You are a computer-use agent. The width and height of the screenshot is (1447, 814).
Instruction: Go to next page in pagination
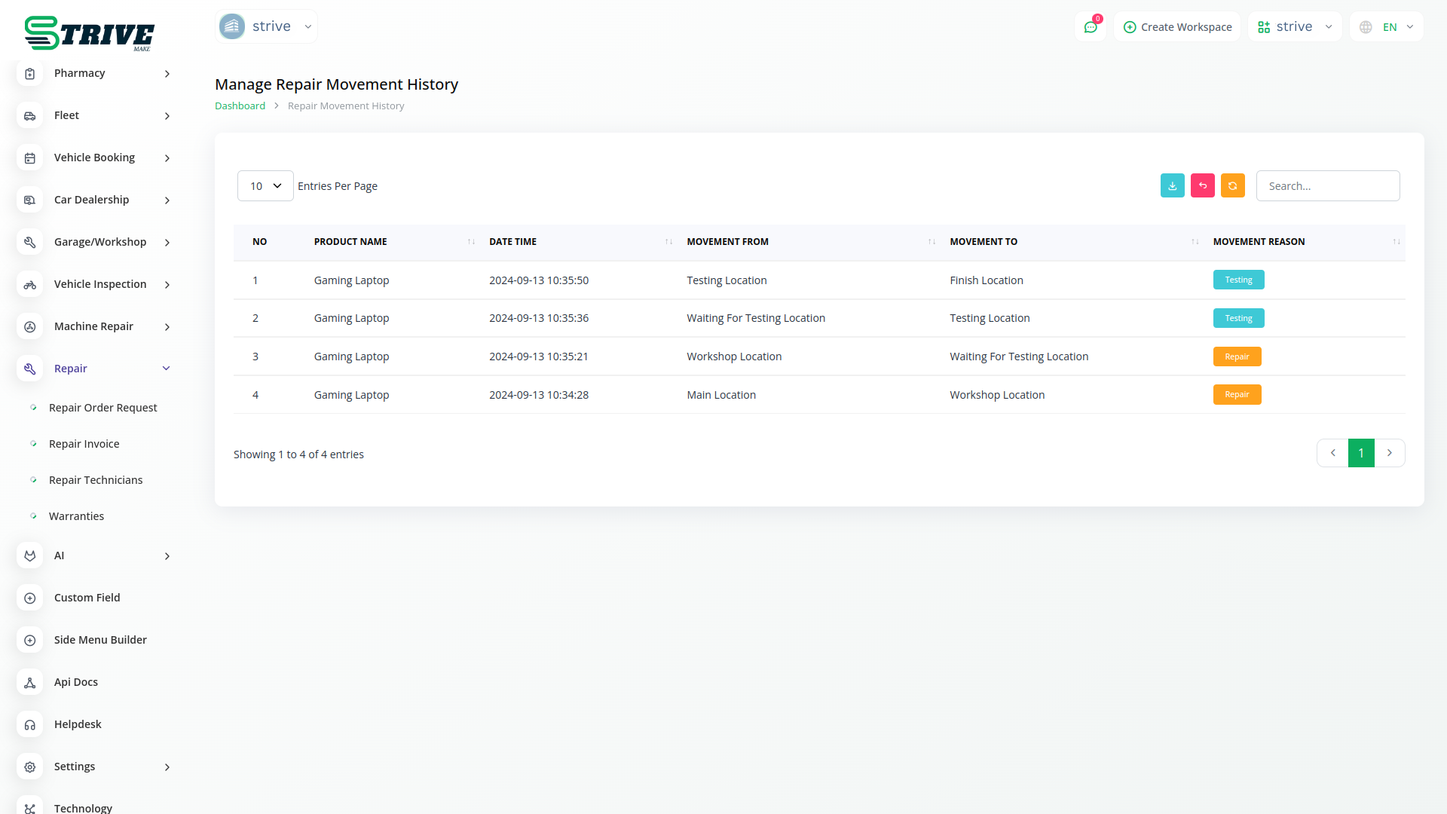[1389, 453]
